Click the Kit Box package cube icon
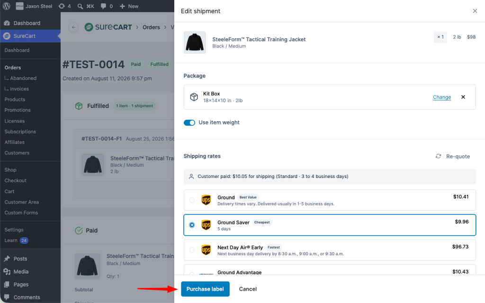Screen dimensions: 485x303 194,97
